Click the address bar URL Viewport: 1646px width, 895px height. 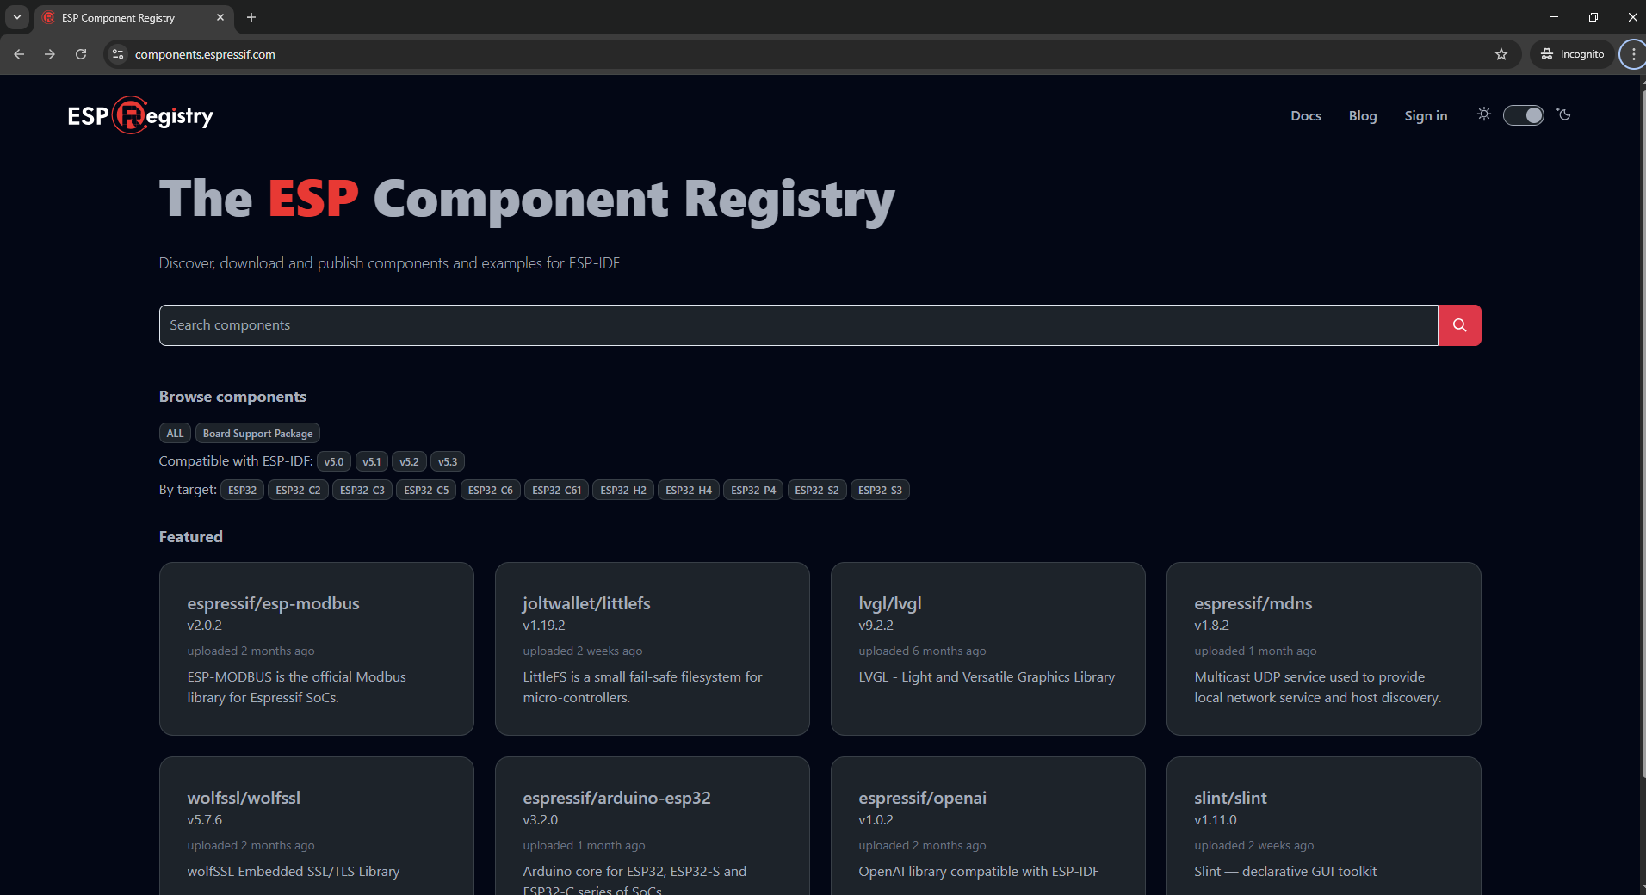coord(205,54)
